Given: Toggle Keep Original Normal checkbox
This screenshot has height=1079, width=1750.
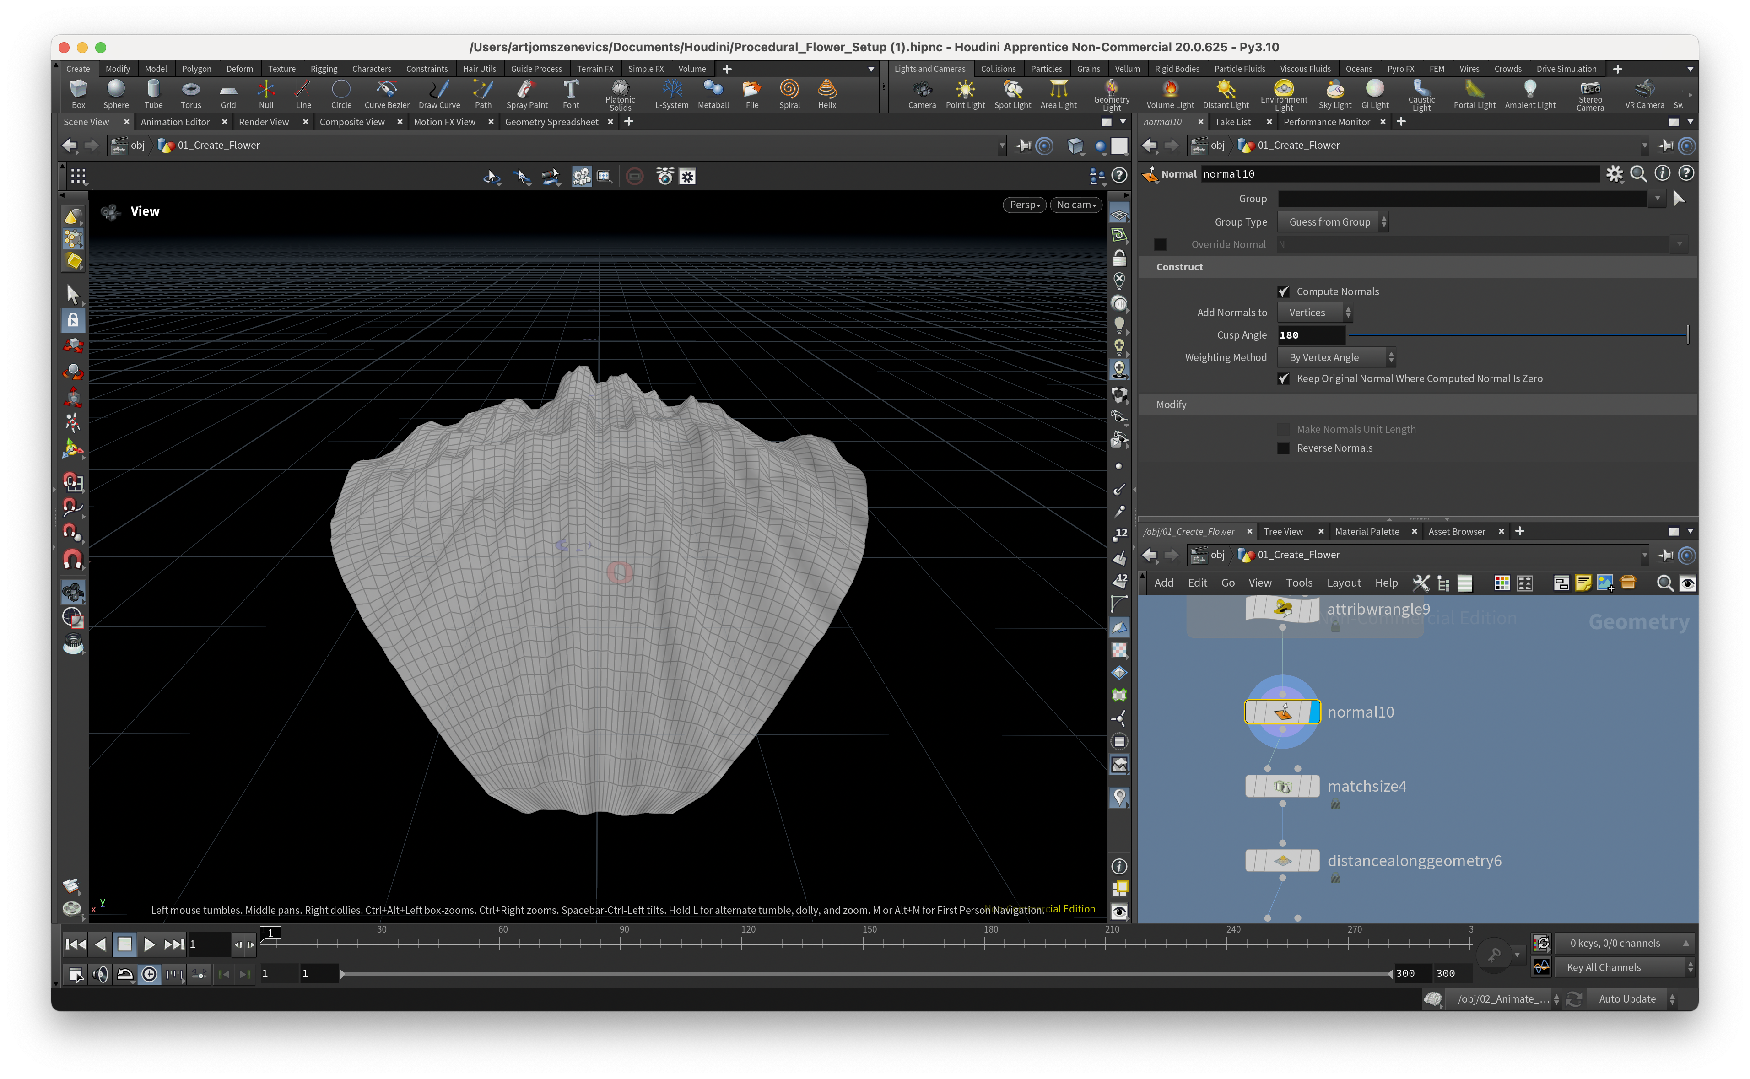Looking at the screenshot, I should (1283, 379).
